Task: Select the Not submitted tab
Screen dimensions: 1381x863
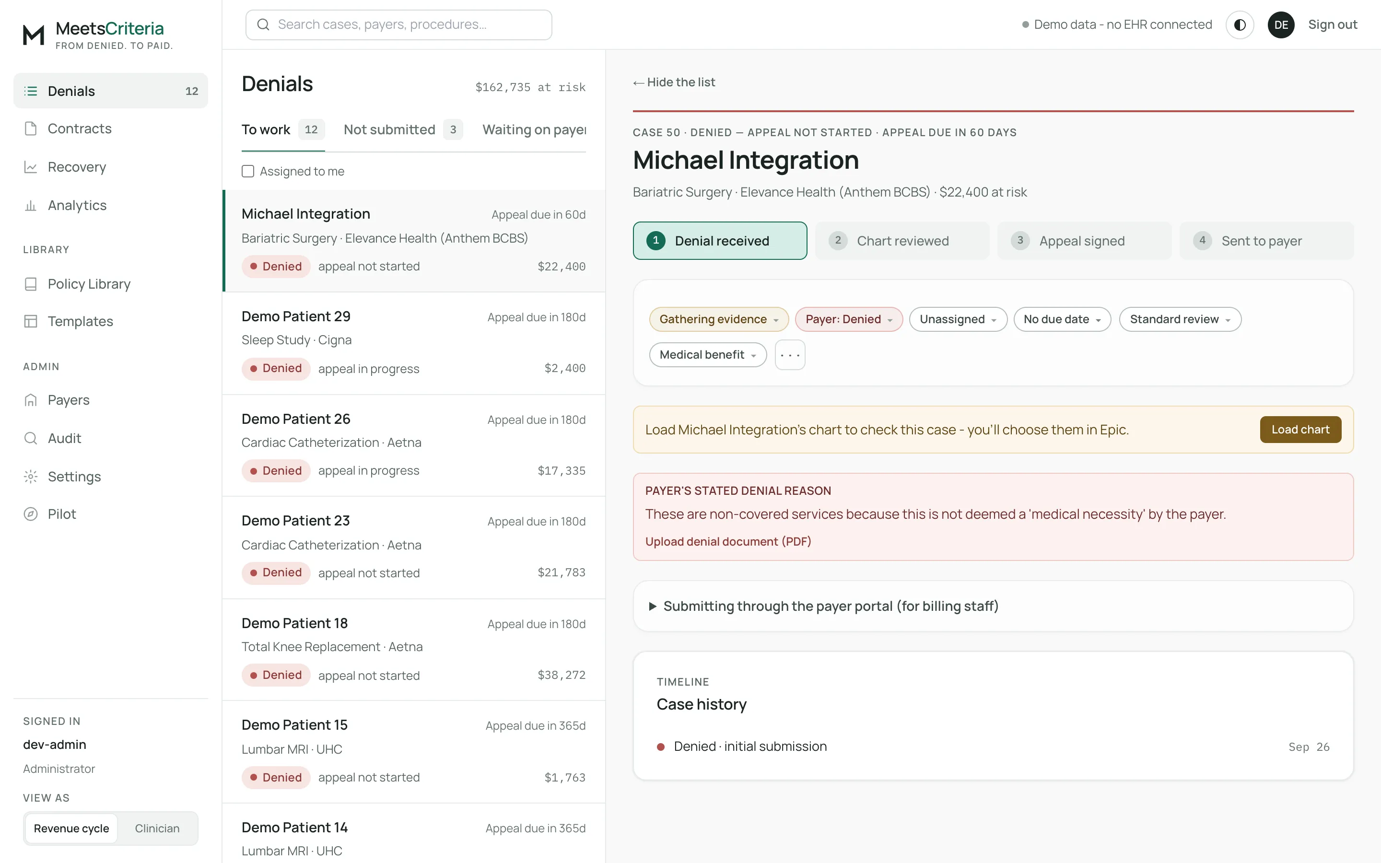Action: 403,130
